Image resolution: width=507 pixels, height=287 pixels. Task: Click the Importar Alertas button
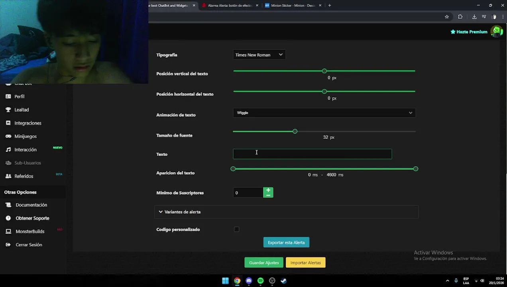click(x=306, y=263)
